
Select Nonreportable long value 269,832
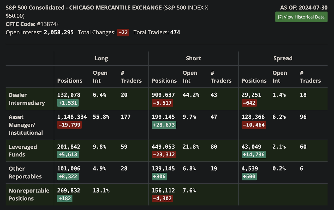tap(69, 190)
